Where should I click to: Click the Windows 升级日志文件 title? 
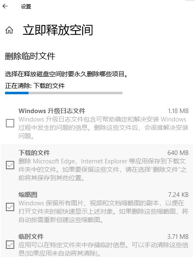point(52,111)
